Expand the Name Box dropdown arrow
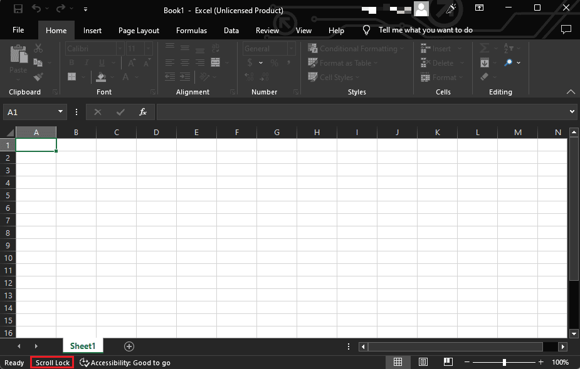This screenshot has width=580, height=369. click(x=60, y=112)
